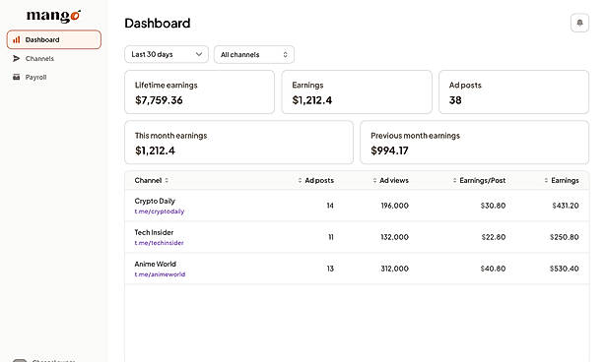606x362 pixels.
Task: Click the 196,000 ad views value
Action: pyautogui.click(x=394, y=206)
